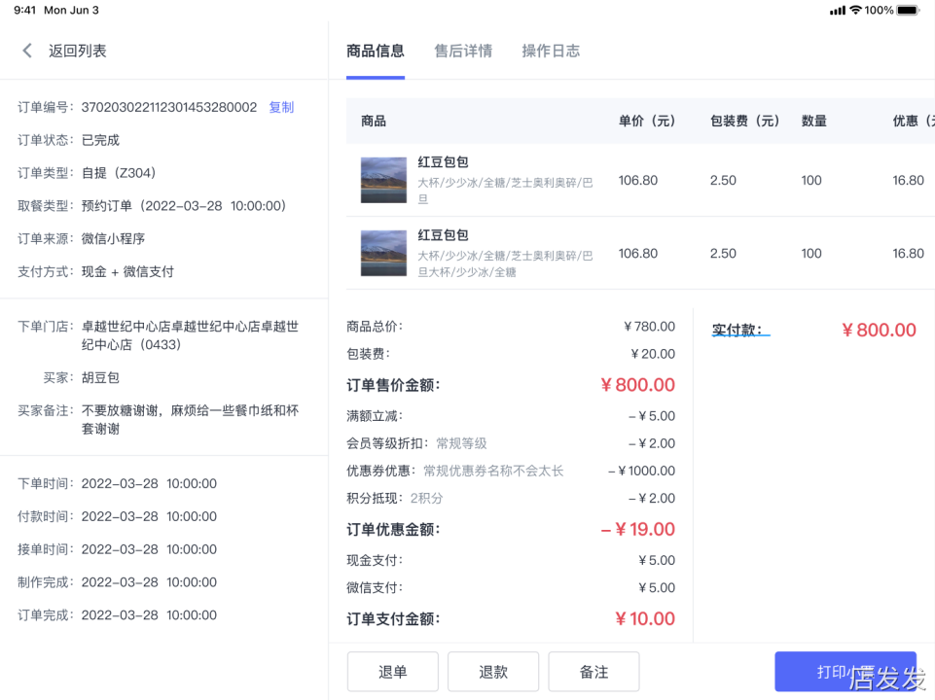Image resolution: width=935 pixels, height=700 pixels.
Task: Click buyer name 胡豆包
Action: pyautogui.click(x=101, y=377)
